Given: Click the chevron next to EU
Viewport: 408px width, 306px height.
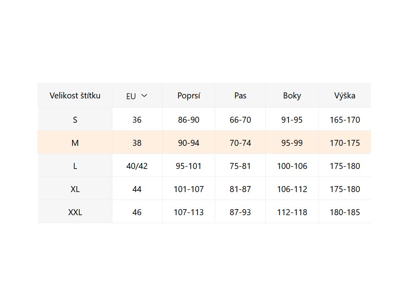Looking at the screenshot, I should pyautogui.click(x=144, y=96).
